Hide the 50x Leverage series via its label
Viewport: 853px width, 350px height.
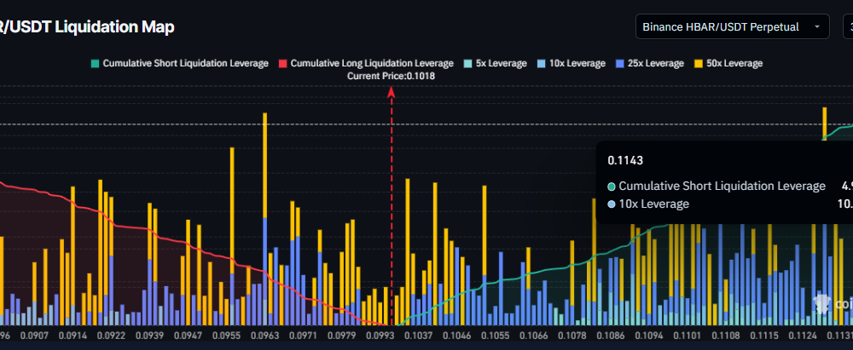pyautogui.click(x=734, y=64)
